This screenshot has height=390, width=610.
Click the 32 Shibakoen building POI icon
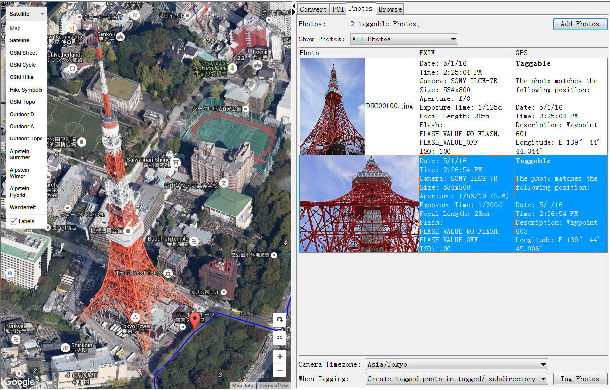(x=224, y=292)
